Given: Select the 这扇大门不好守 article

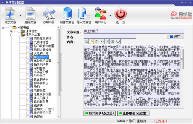Looking at the screenshot, I should click(44, 109).
